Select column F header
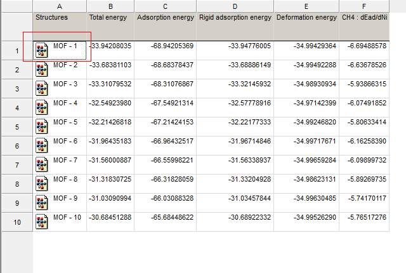Screen dimensions: 406x273 364,6
